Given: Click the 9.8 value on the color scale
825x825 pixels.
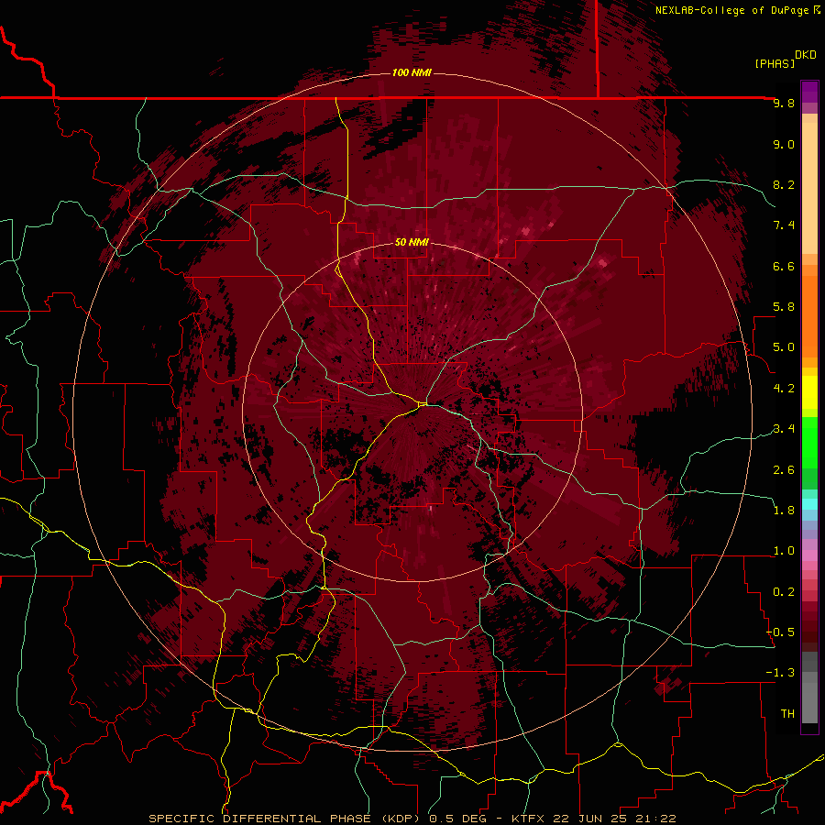Looking at the screenshot, I should pos(784,103).
